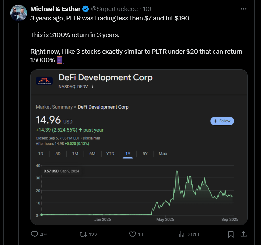Bookmark this tweet
This screenshot has width=261, height=245.
click(231, 234)
